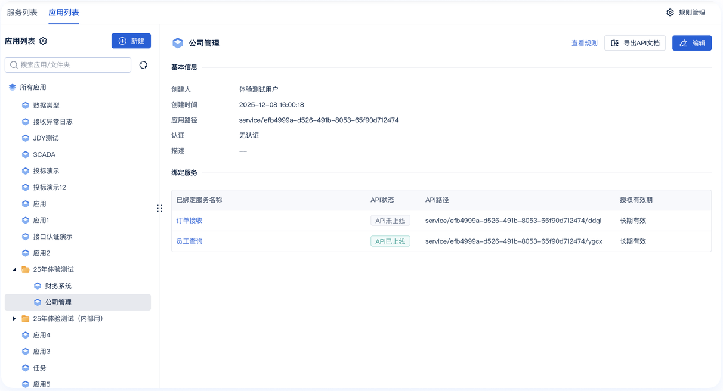Select the 接口认证演示 tree label
723x391 pixels.
(x=53, y=237)
